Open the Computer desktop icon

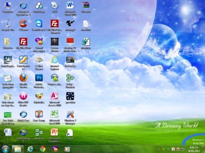(x=8, y=8)
